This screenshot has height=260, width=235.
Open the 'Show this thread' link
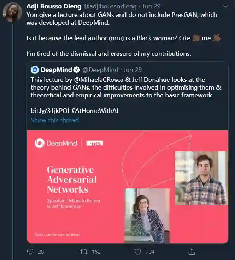[x=54, y=120]
